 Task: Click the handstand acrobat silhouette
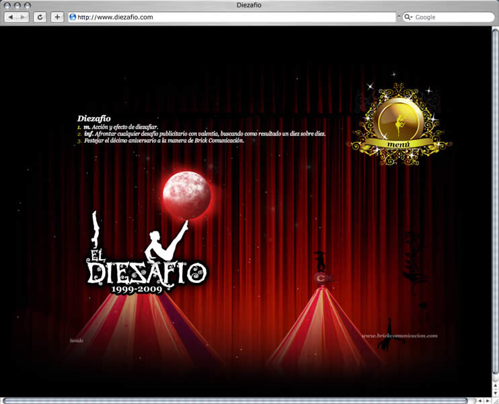point(95,230)
